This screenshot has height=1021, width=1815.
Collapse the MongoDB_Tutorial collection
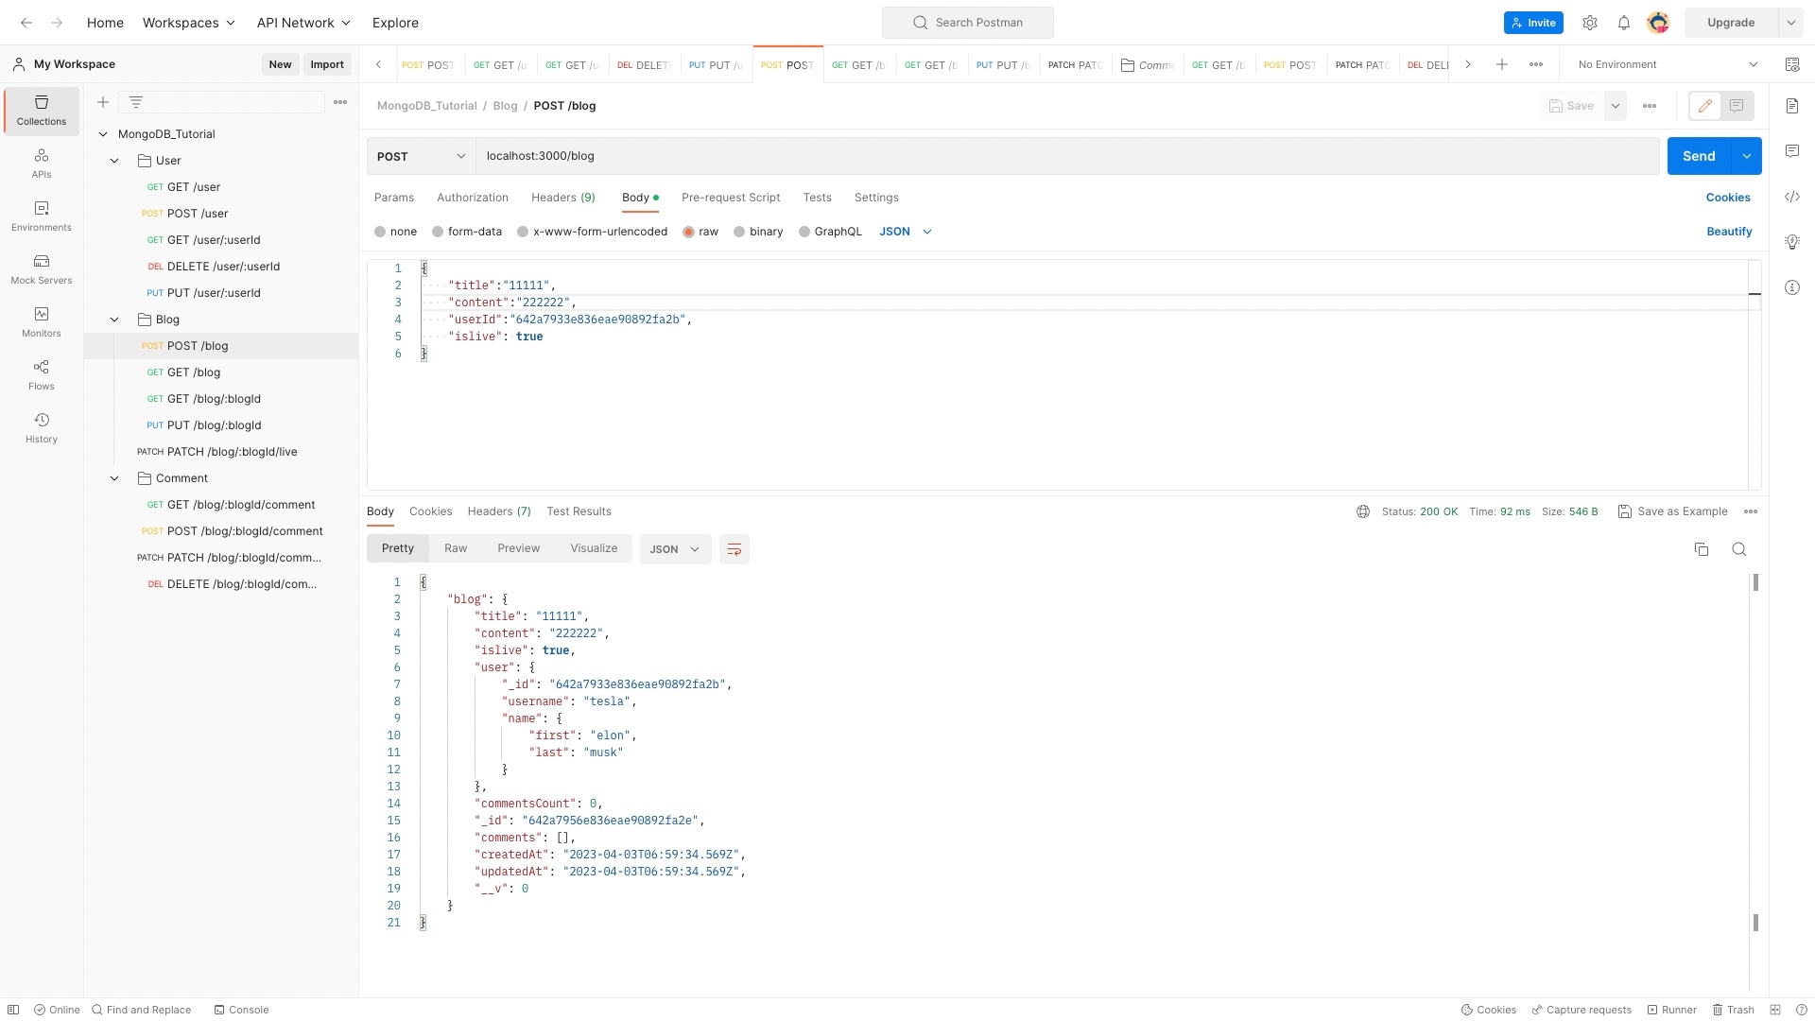coord(103,134)
